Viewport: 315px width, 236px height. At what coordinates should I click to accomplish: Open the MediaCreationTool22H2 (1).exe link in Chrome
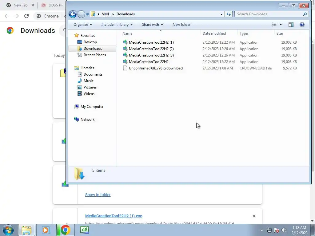pos(114,216)
